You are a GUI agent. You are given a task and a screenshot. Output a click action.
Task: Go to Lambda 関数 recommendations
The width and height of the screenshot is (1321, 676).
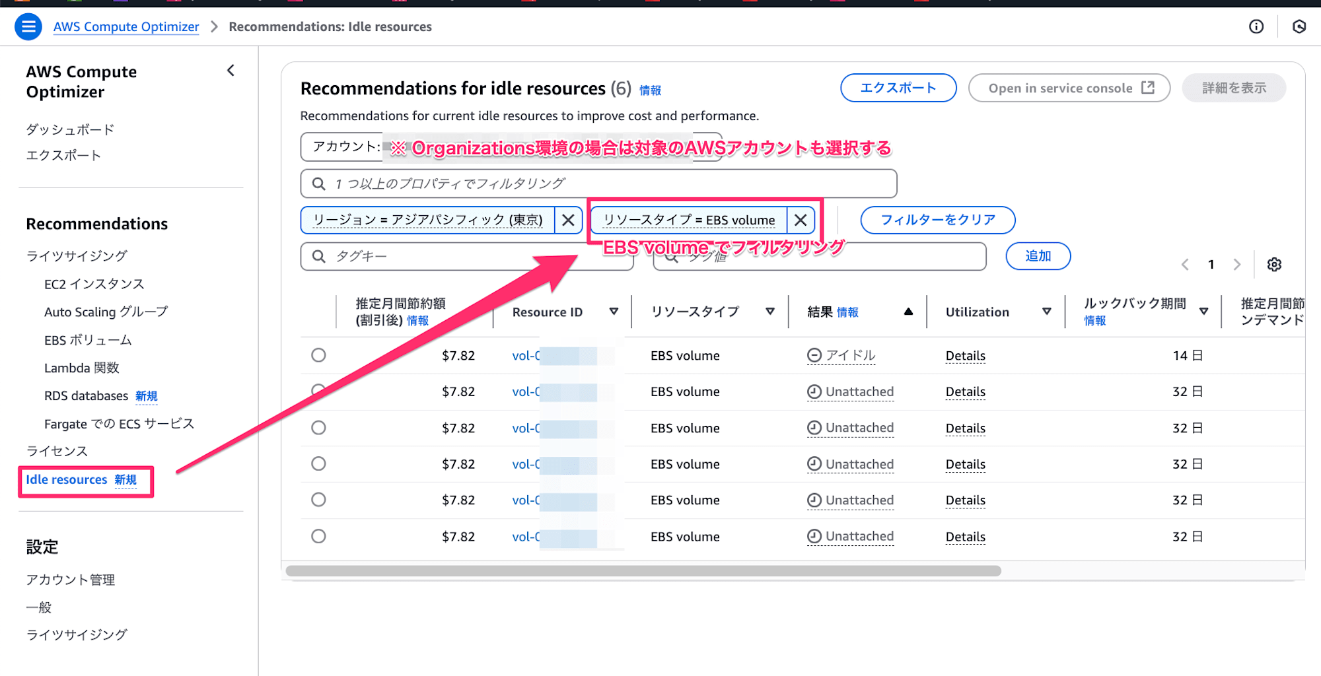pyautogui.click(x=82, y=368)
